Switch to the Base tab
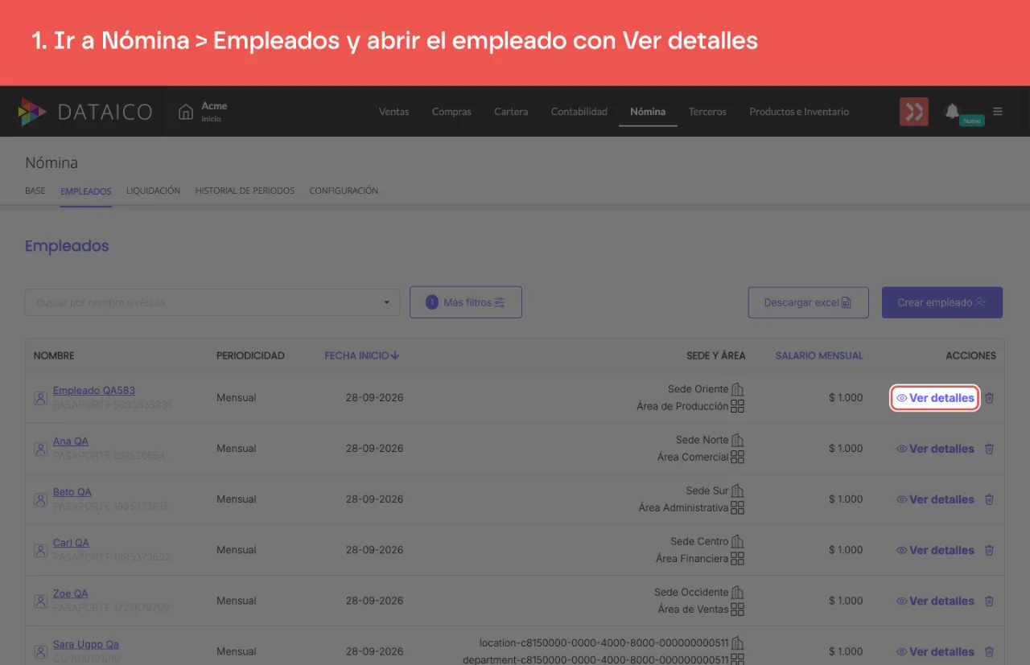1030x665 pixels. click(35, 191)
